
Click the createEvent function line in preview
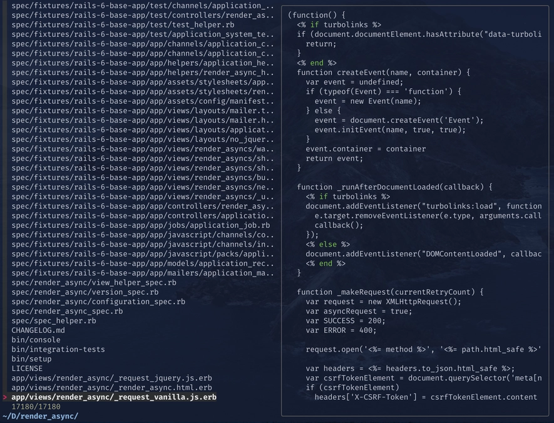(383, 73)
